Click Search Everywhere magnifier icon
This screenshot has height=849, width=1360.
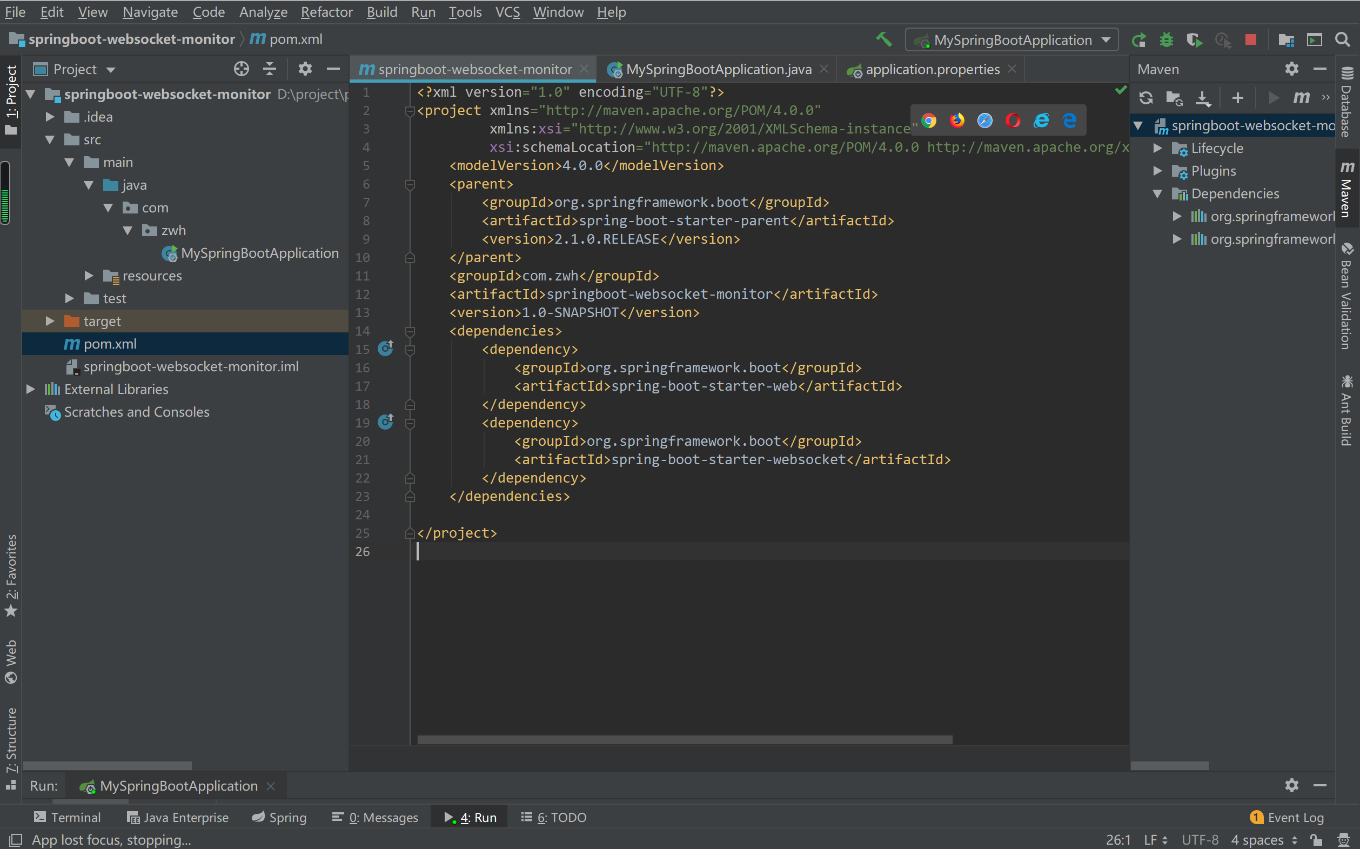pyautogui.click(x=1343, y=40)
